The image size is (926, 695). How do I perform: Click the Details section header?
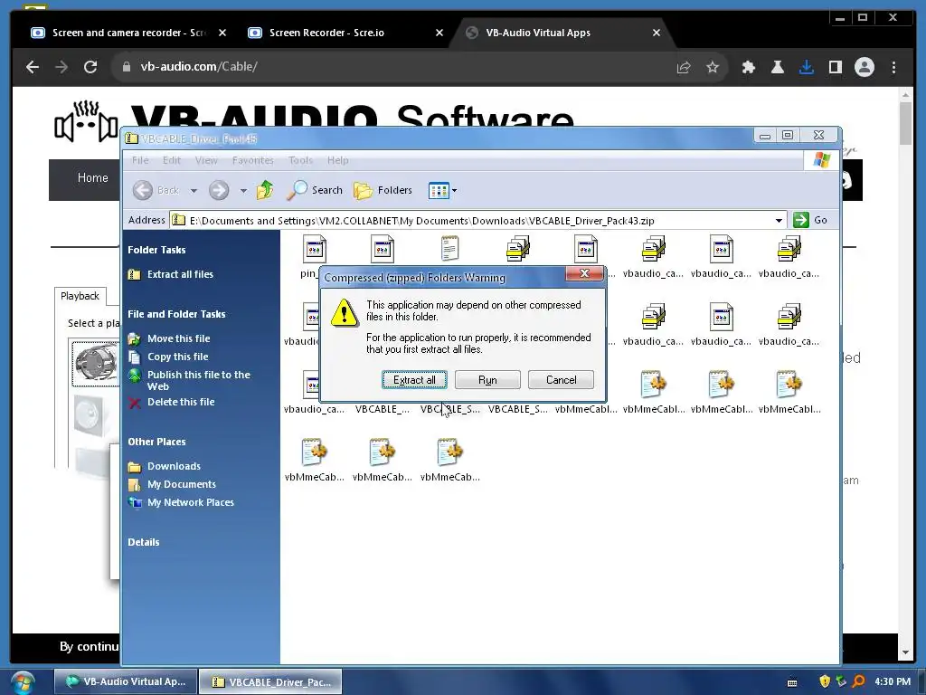(144, 542)
